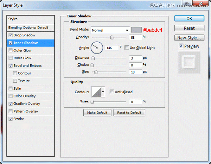This screenshot has width=211, height=164.
Task: Disable the Preview checkbox
Action: [x=181, y=46]
